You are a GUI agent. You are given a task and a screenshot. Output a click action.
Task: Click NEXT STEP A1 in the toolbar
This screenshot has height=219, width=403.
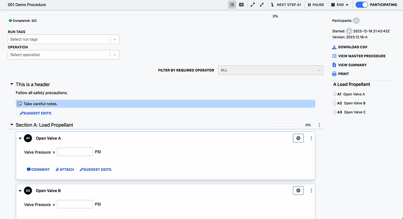(286, 5)
